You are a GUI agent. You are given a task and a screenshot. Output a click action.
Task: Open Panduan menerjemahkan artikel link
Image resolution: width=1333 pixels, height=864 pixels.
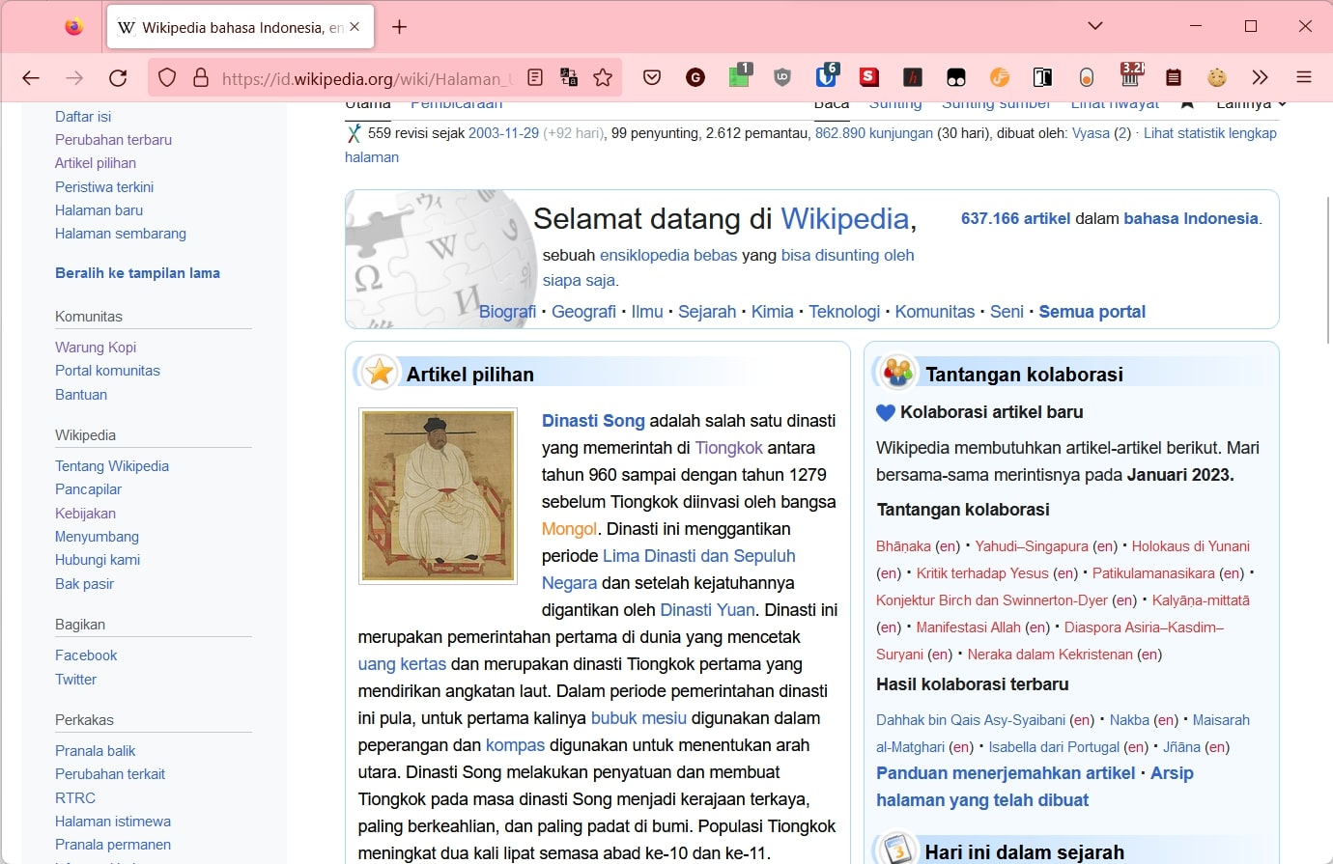coord(1006,773)
